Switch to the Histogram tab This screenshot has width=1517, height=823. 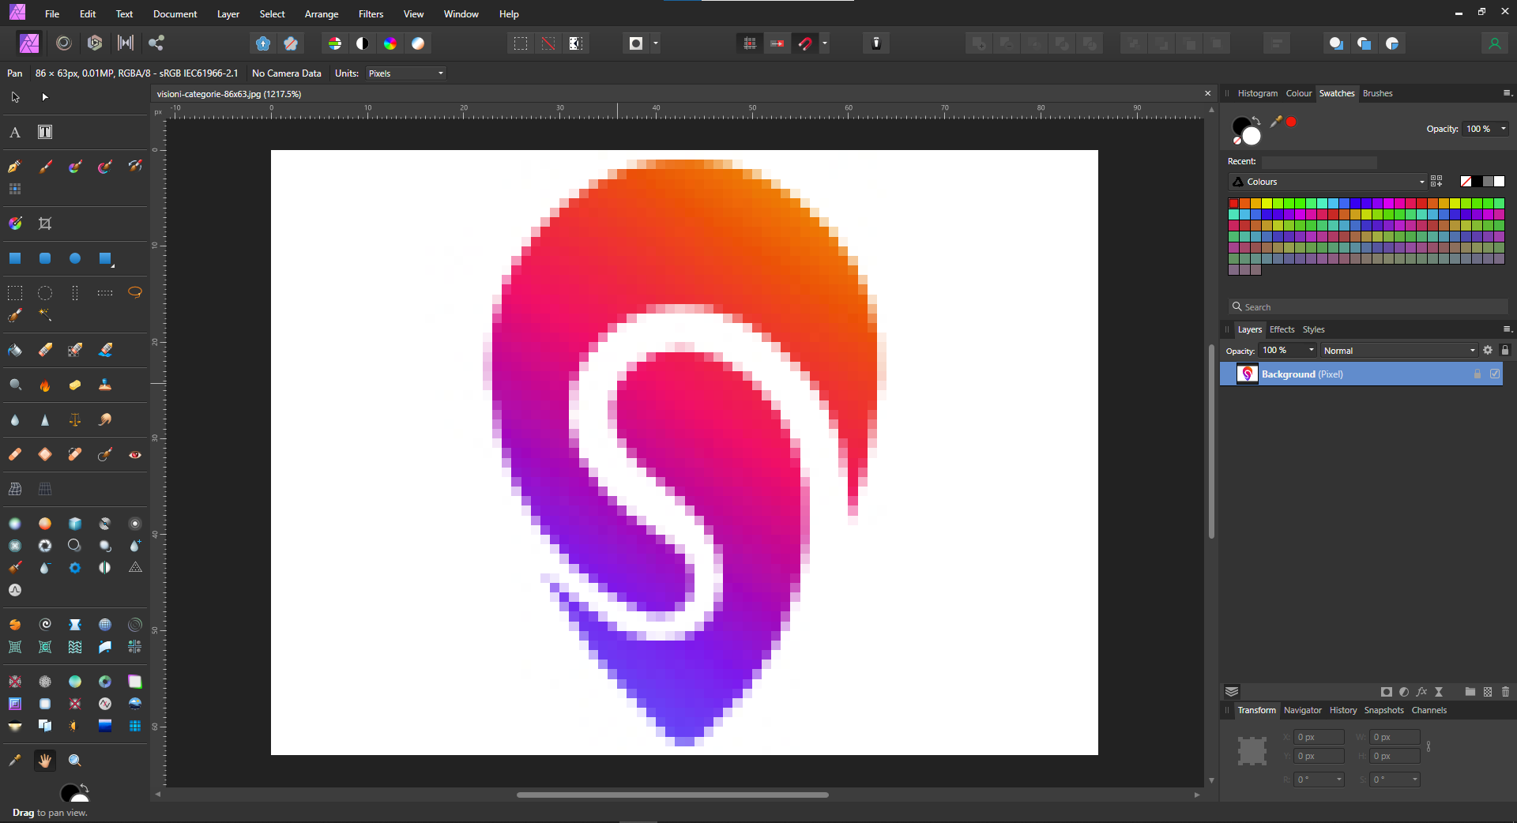pos(1258,93)
